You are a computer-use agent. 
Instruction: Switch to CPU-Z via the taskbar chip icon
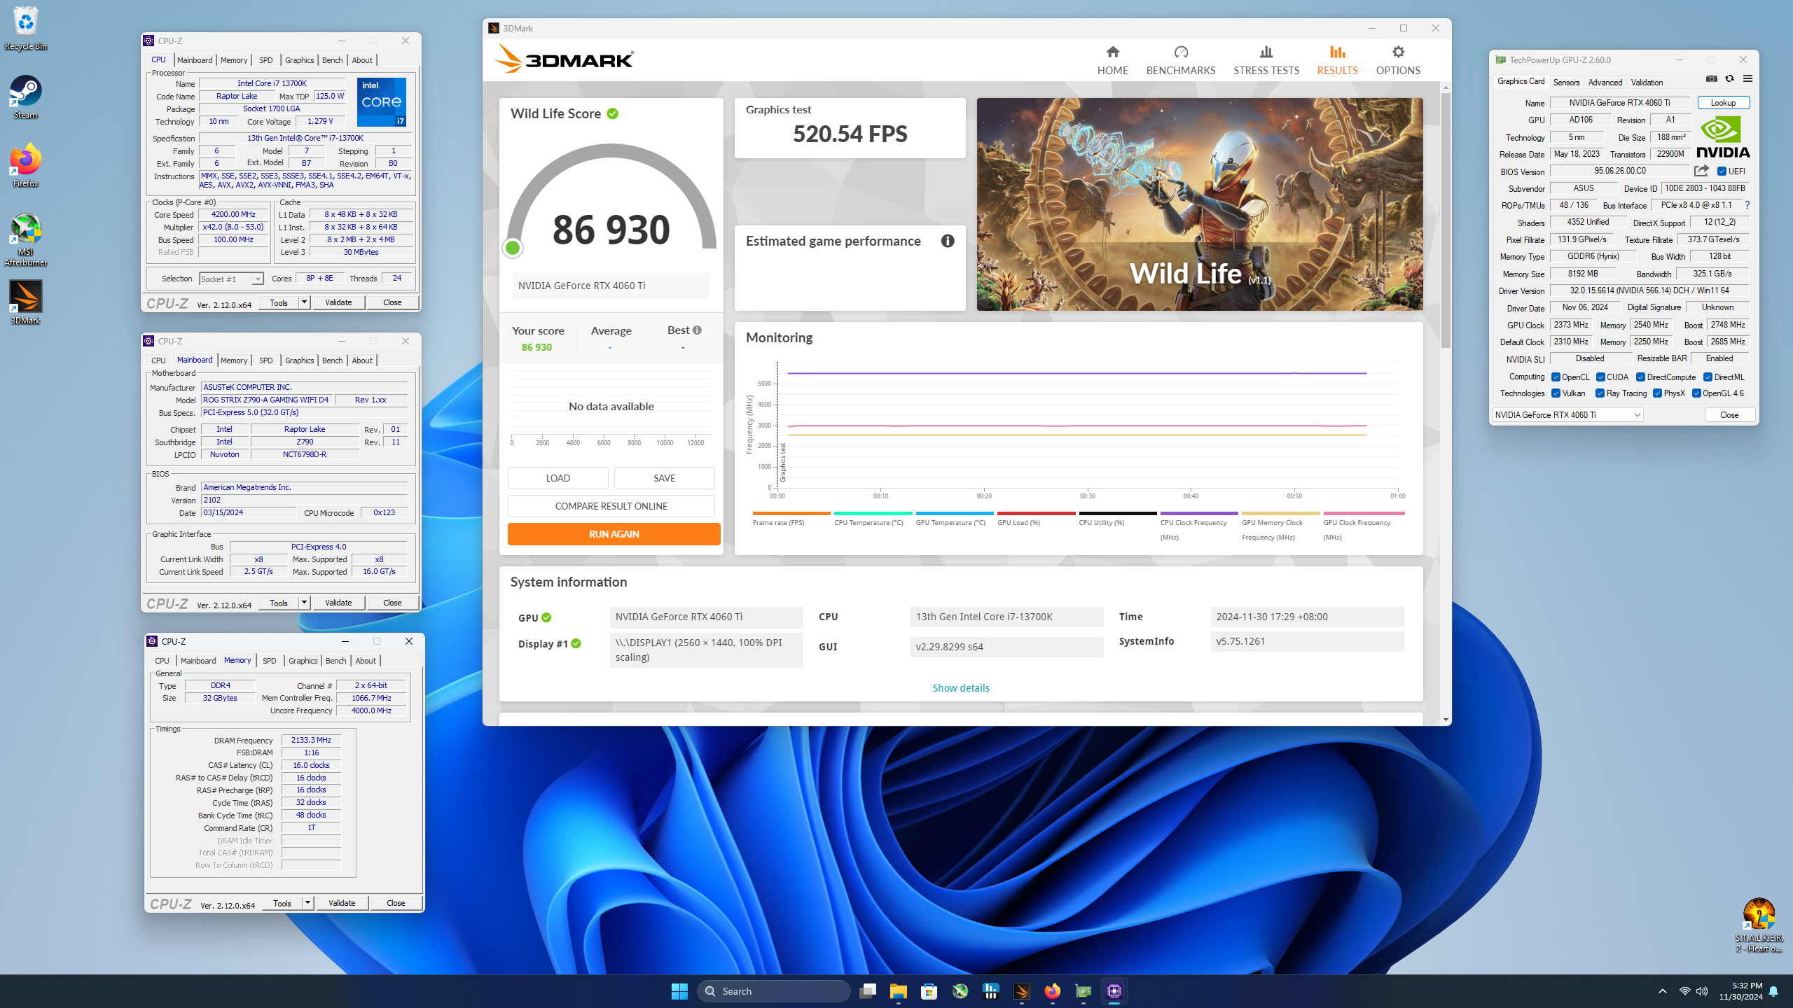[x=1114, y=991]
